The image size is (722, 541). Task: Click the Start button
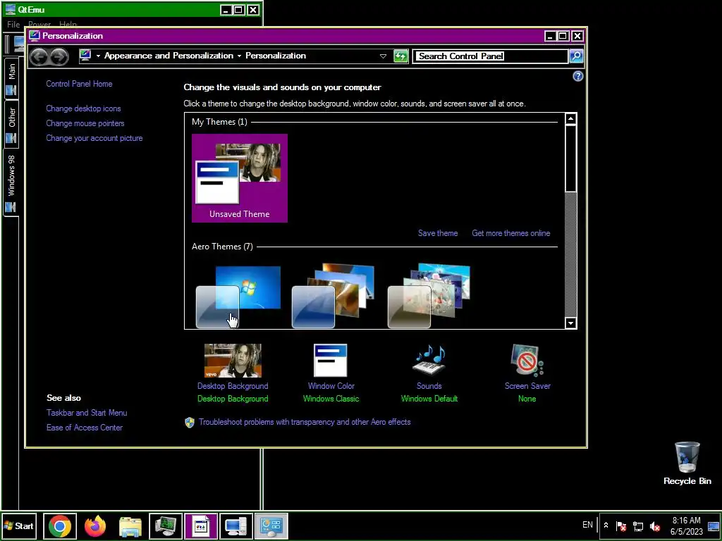coord(19,526)
